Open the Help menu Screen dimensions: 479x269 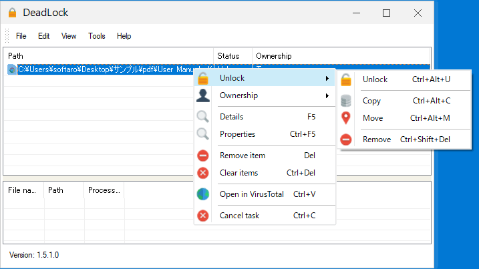point(124,36)
